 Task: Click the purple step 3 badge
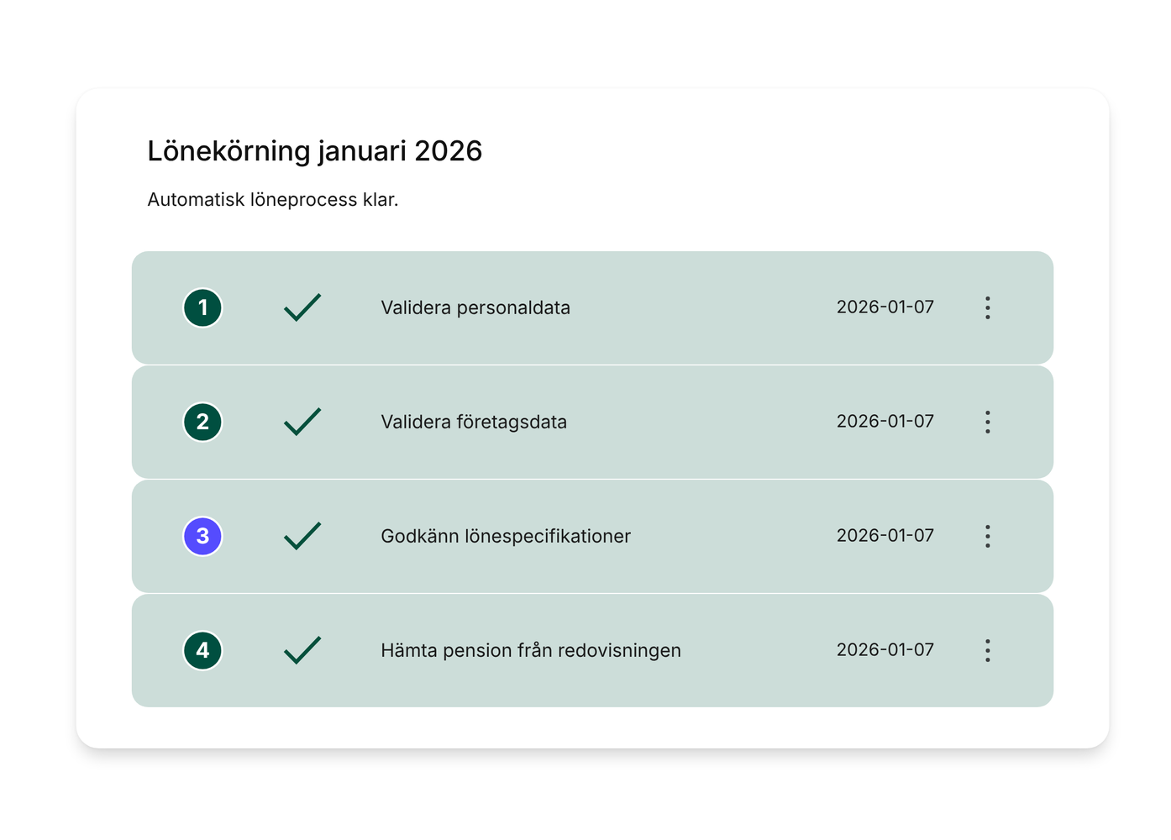click(x=202, y=536)
